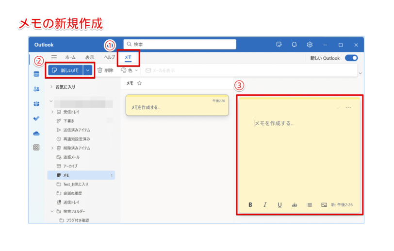Screen dimensions: 394x251
Task: Expand the 受信トレイ folder
Action: coord(52,112)
